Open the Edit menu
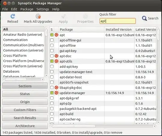 pos(14,9)
